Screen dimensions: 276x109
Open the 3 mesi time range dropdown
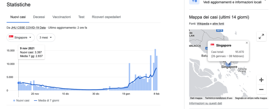46,38
